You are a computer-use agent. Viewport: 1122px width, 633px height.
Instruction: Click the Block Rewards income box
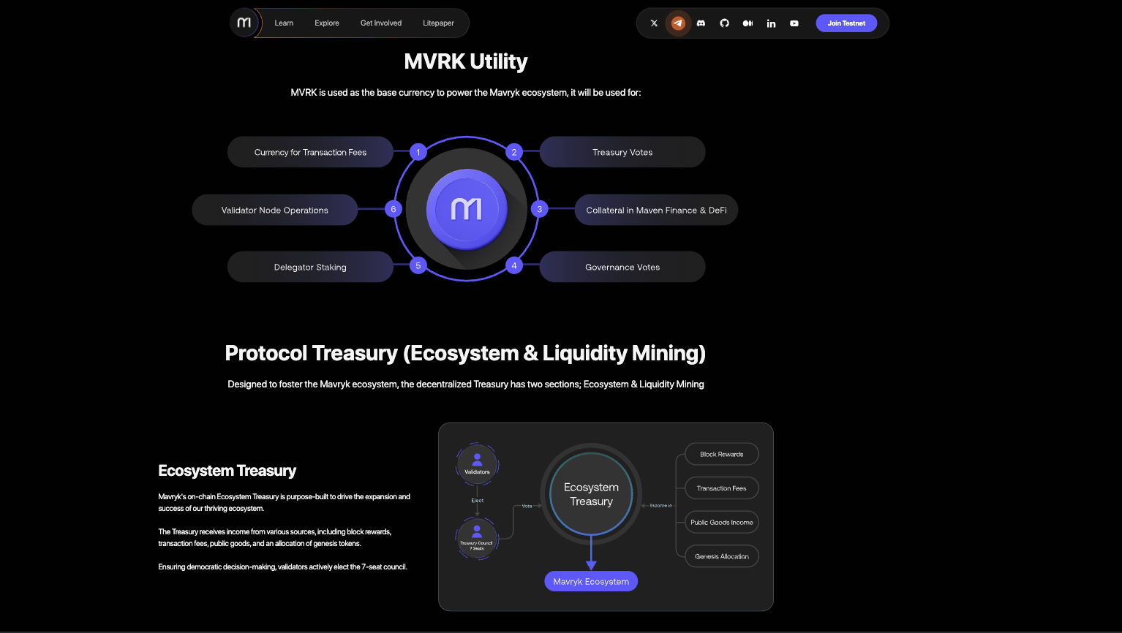[721, 454]
